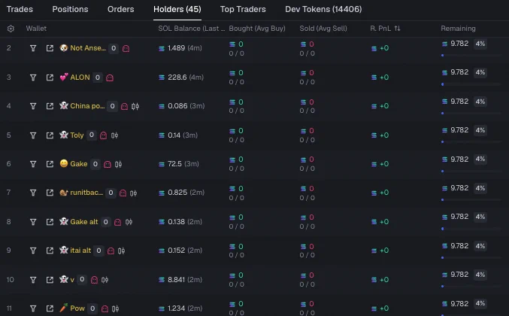Filter by runitbac... wallet funnel icon

(x=33, y=193)
